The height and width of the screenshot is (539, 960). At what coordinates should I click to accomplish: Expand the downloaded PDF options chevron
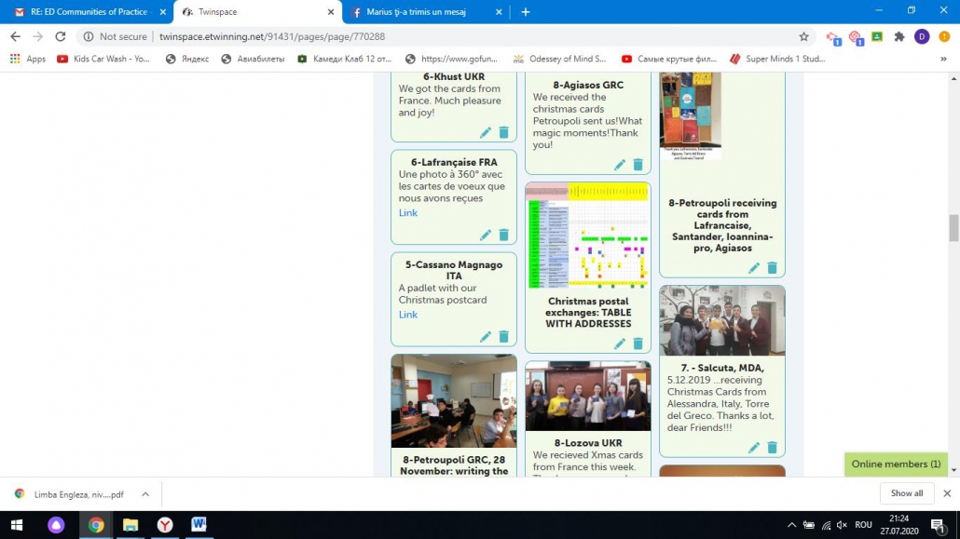145,494
